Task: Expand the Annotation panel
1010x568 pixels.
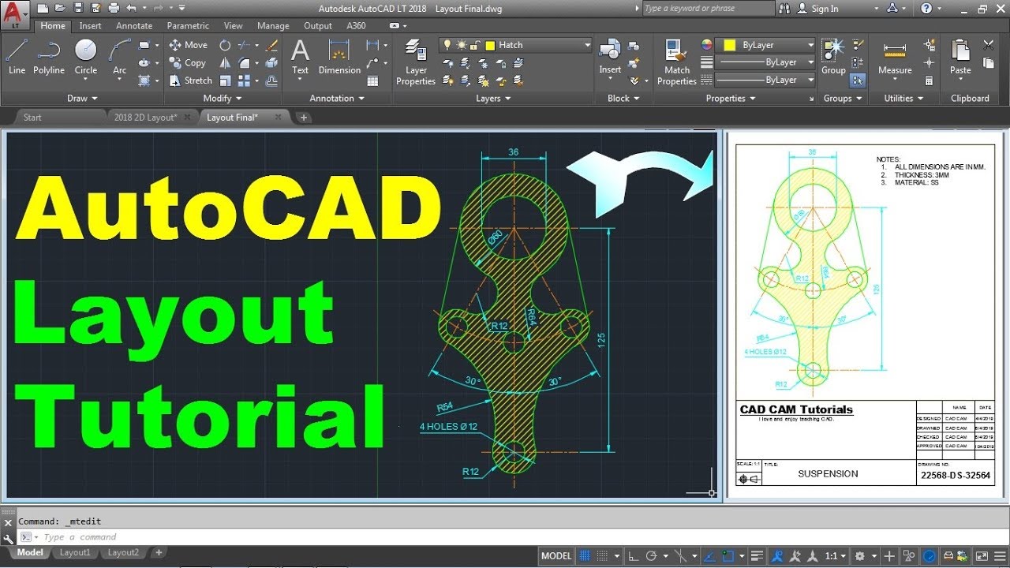Action: 337,99
